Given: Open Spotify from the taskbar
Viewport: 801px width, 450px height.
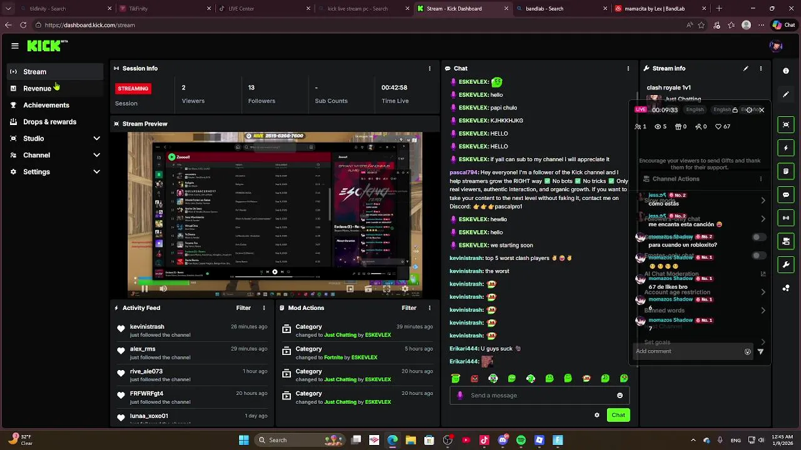Looking at the screenshot, I should [x=521, y=440].
